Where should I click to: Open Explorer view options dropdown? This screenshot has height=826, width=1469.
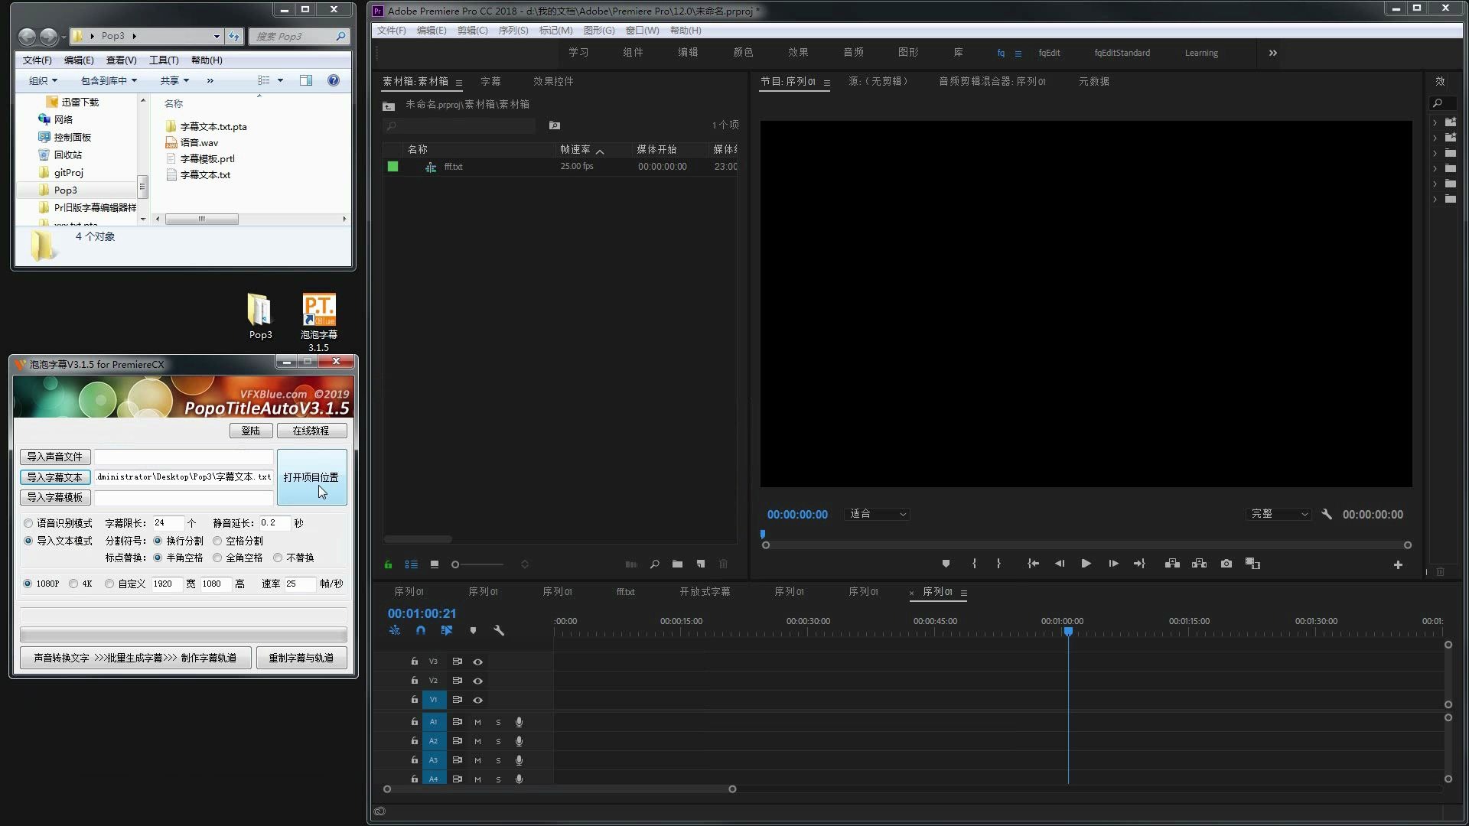[280, 80]
